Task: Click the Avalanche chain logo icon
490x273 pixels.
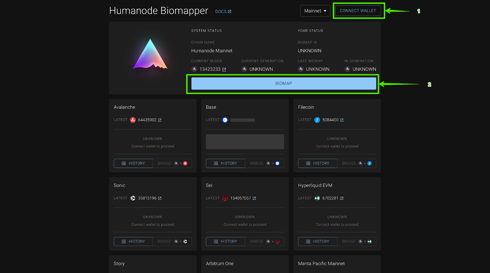Action: pyautogui.click(x=133, y=120)
